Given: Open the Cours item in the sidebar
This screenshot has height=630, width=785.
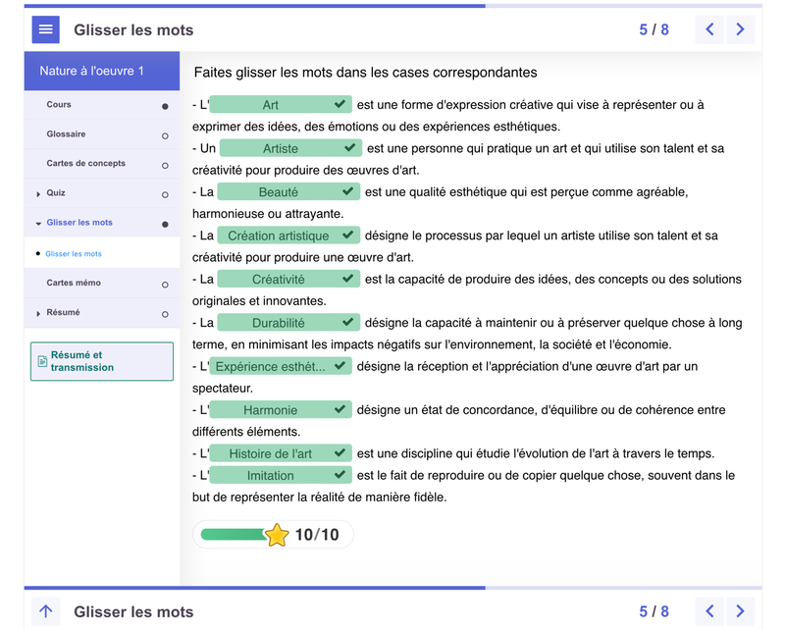Looking at the screenshot, I should pos(59,105).
